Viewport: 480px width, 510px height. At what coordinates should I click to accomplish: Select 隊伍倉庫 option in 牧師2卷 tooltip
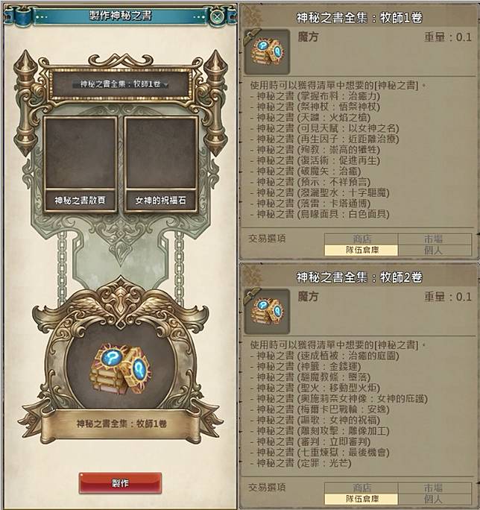click(x=361, y=499)
